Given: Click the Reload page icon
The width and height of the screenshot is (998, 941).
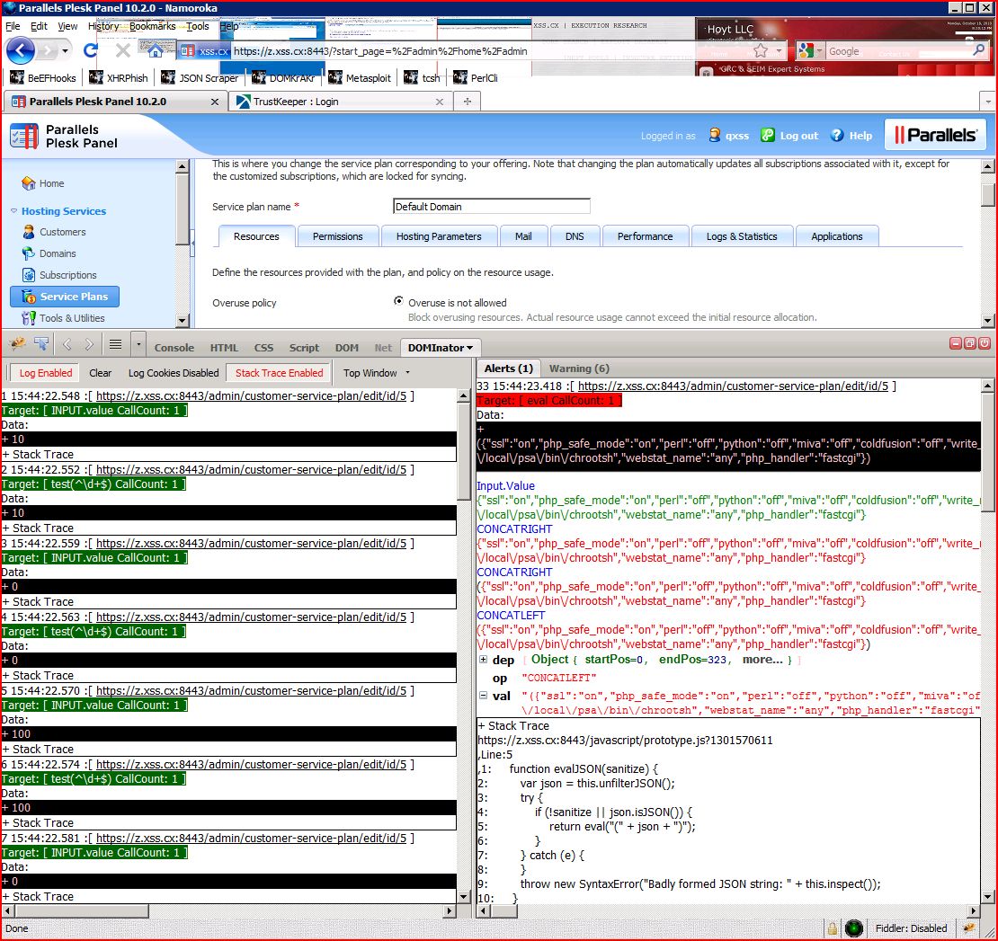Looking at the screenshot, I should coord(91,51).
